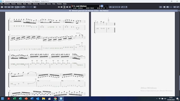This screenshot has width=180, height=101.
Task: Click the Home icon in toolbar
Action: point(2,7)
